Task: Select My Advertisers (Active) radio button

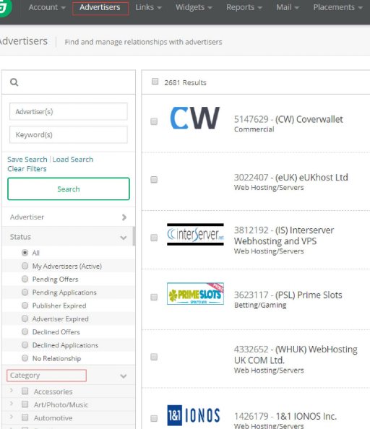Action: tap(25, 266)
